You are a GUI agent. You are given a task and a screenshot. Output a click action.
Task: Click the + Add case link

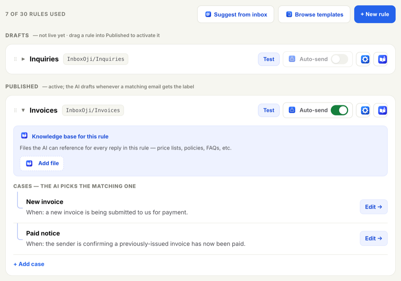point(29,264)
